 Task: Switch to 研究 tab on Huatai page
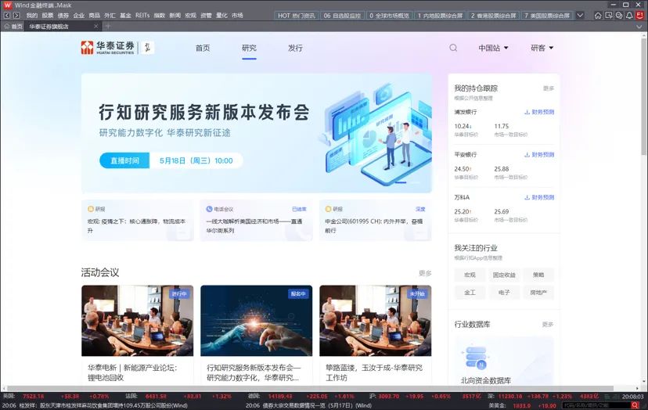point(249,48)
